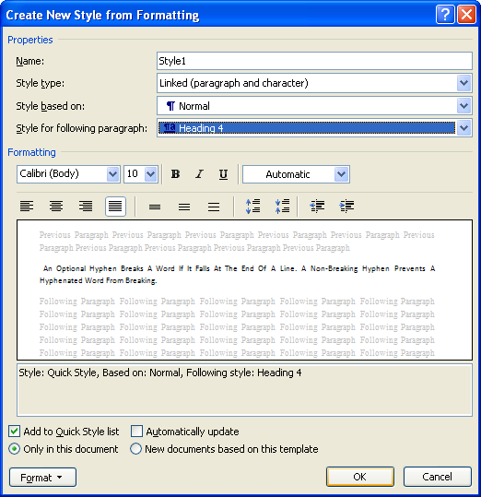Apply Bold formatting
This screenshot has height=497, width=481.
pyautogui.click(x=175, y=174)
